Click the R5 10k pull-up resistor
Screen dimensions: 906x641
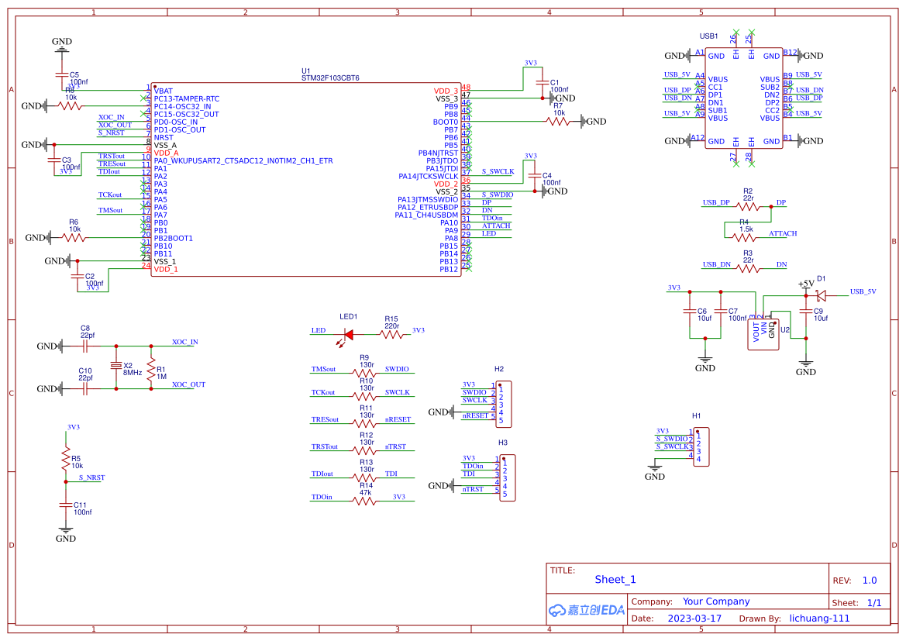[x=66, y=457]
